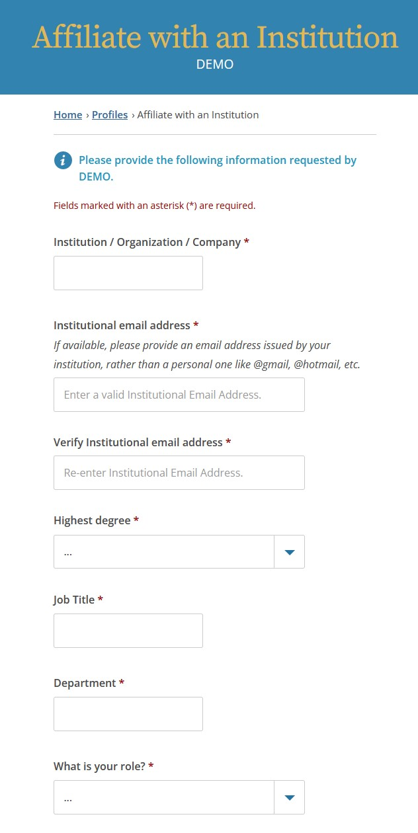Expand the degree combo box showing '...'
This screenshot has height=833, width=418.
pos(165,551)
